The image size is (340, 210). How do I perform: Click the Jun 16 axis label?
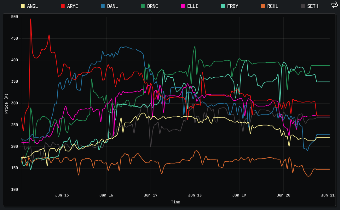click(x=106, y=195)
